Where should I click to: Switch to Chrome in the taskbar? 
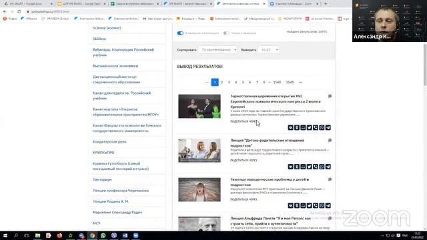92,235
